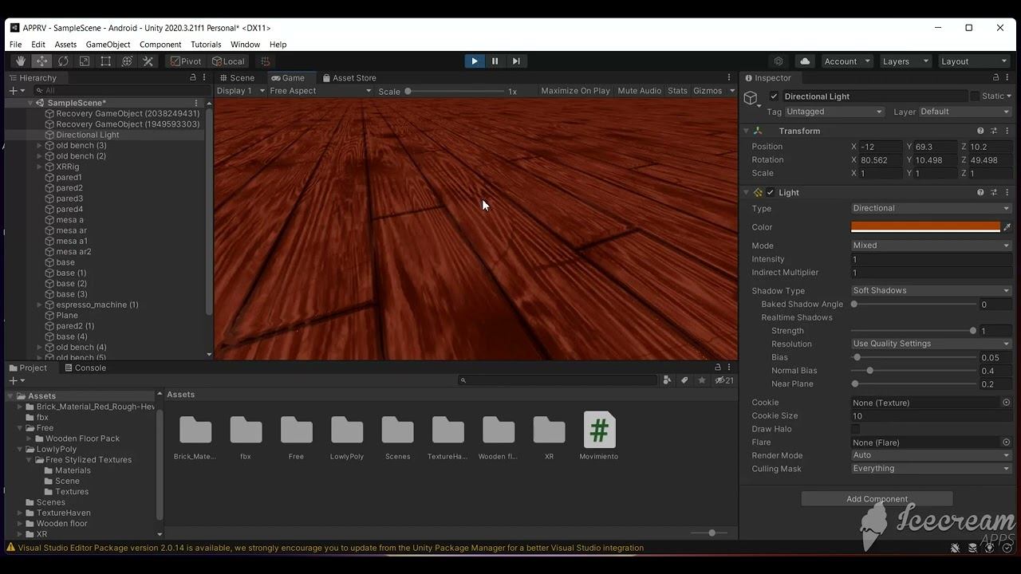This screenshot has height=574, width=1021.
Task: Open the Layout dropdown
Action: point(974,61)
